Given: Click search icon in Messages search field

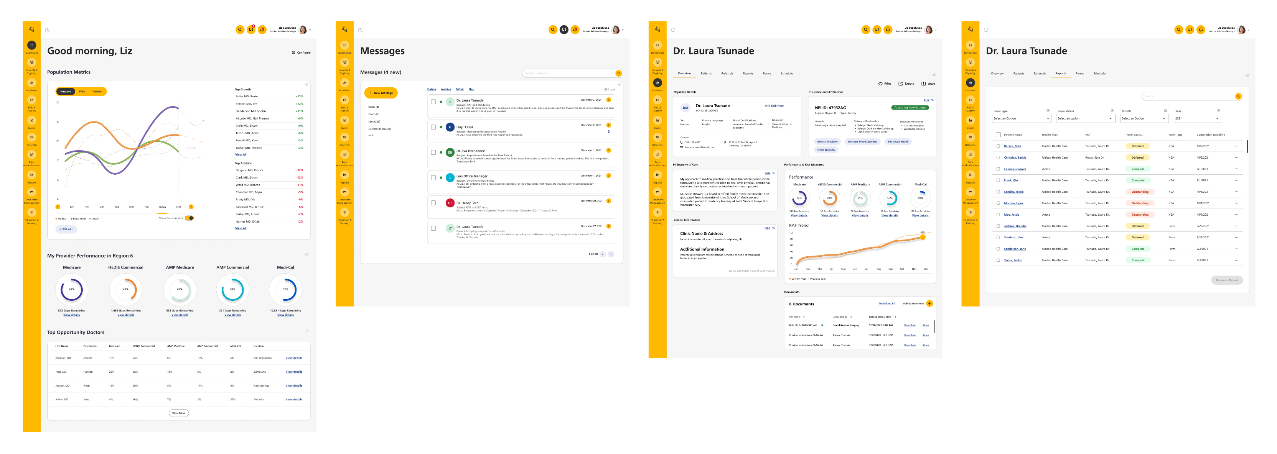Looking at the screenshot, I should (618, 73).
